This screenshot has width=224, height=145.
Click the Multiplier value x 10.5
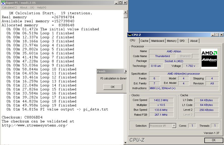point(161,105)
